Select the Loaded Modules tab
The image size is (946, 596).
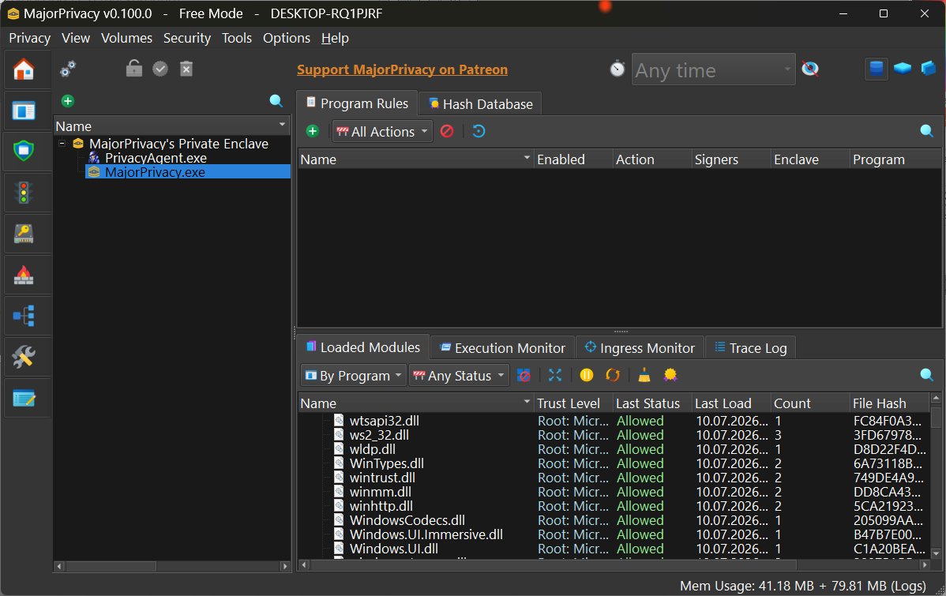pyautogui.click(x=363, y=347)
